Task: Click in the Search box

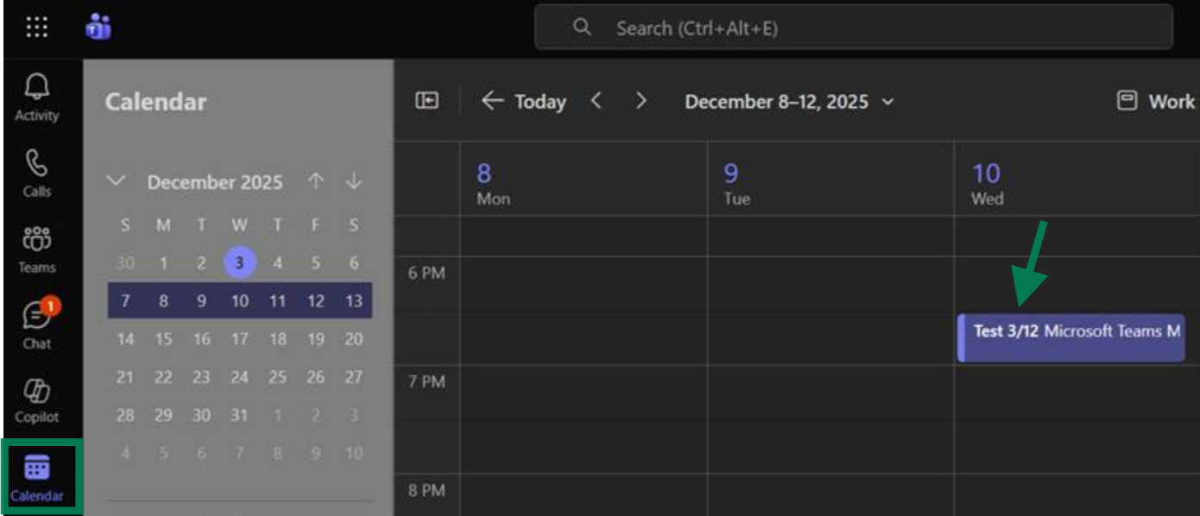Action: [x=854, y=28]
